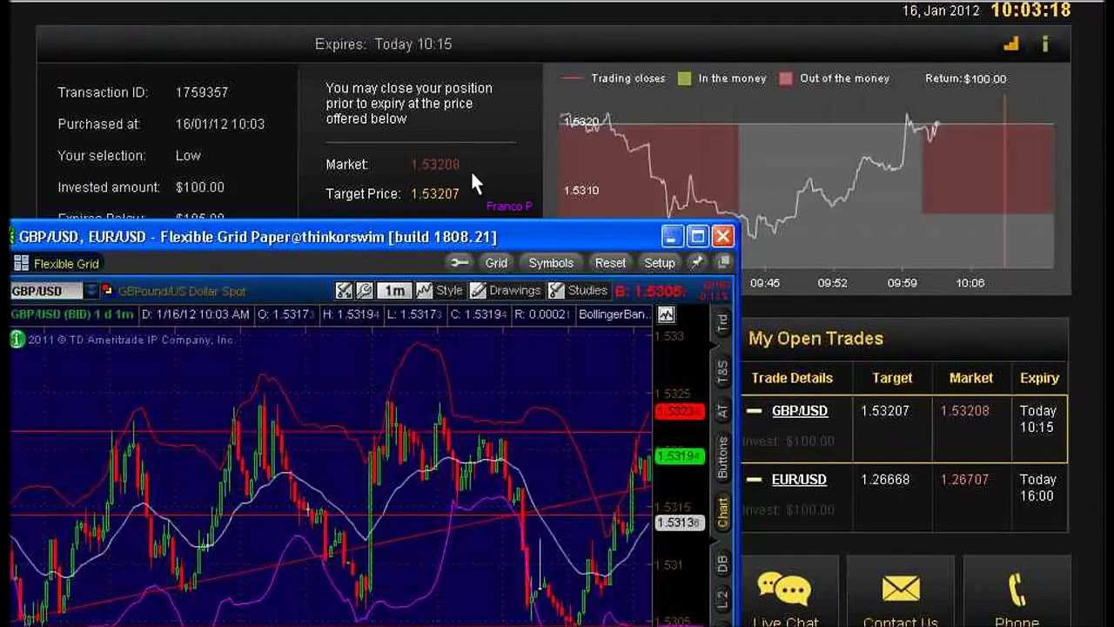Click the gray 1.5313 price tag on axis

click(x=679, y=522)
